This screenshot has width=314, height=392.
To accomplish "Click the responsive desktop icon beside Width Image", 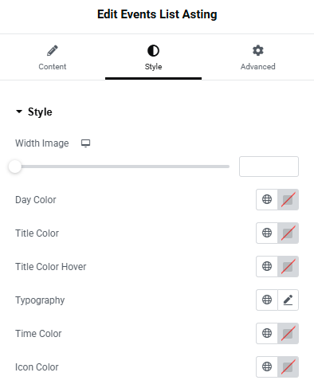I will pos(85,143).
